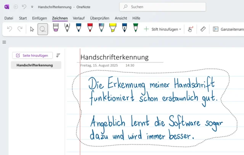Click the sort pages icon
244x155 pixels.
click(58, 55)
